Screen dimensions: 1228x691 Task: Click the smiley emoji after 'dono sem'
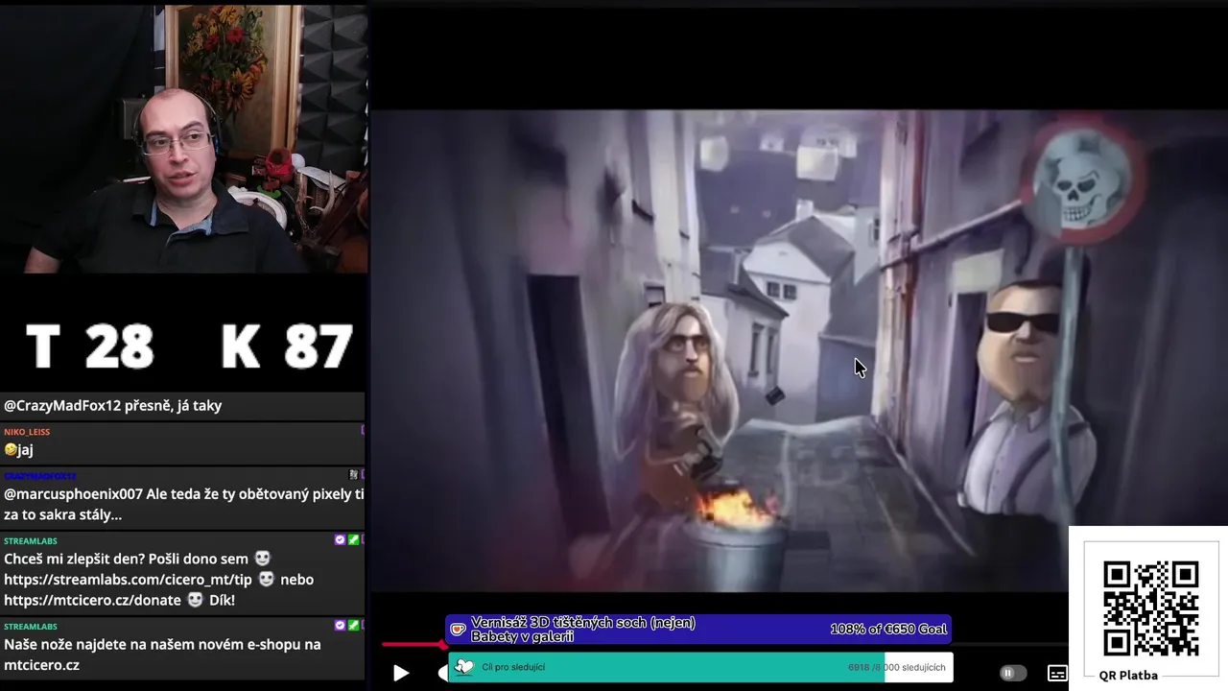click(x=262, y=559)
